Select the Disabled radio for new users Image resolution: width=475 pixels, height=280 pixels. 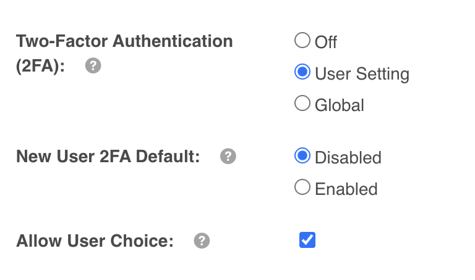pyautogui.click(x=302, y=156)
